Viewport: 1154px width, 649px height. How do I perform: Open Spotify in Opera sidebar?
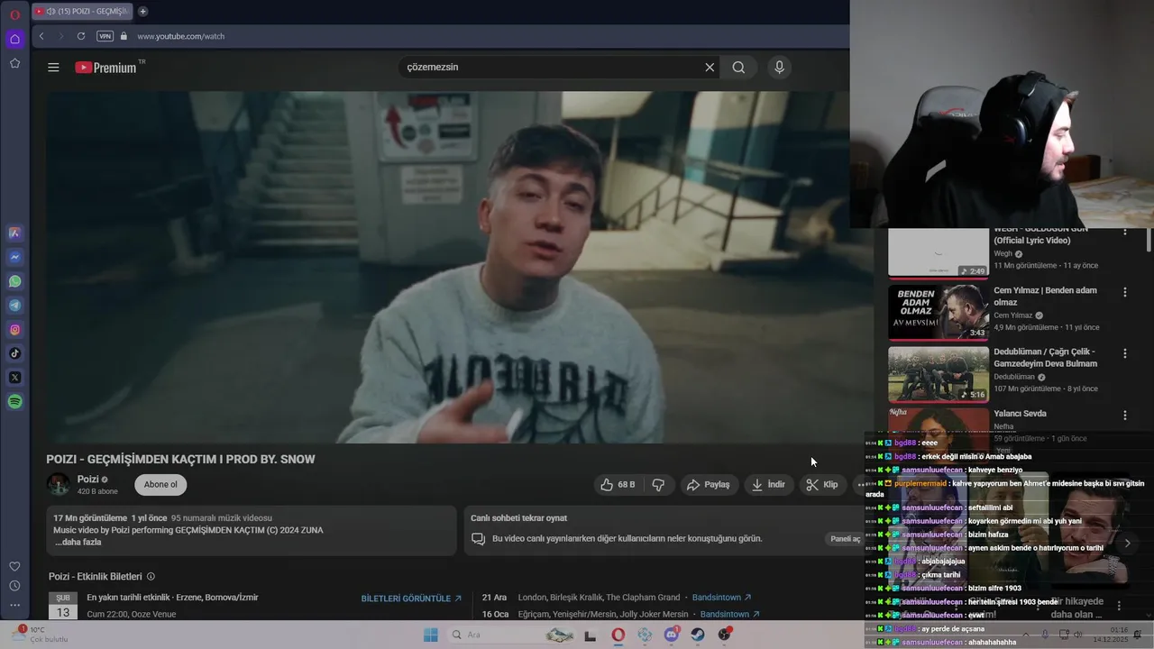point(14,402)
